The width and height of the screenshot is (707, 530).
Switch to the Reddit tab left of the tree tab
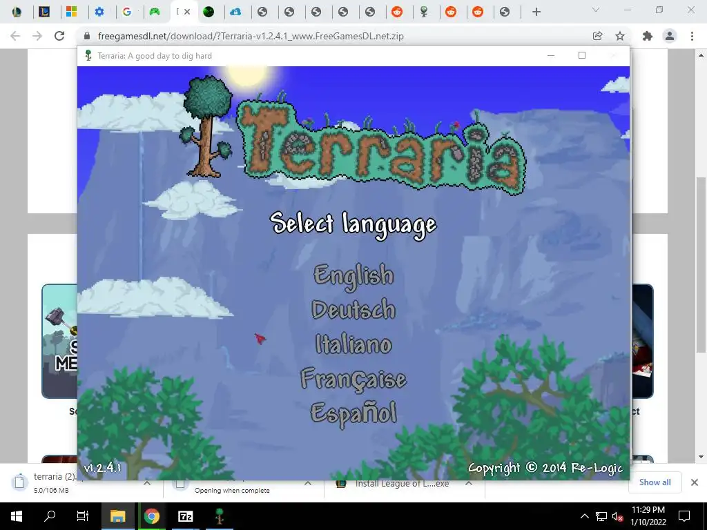(397, 12)
